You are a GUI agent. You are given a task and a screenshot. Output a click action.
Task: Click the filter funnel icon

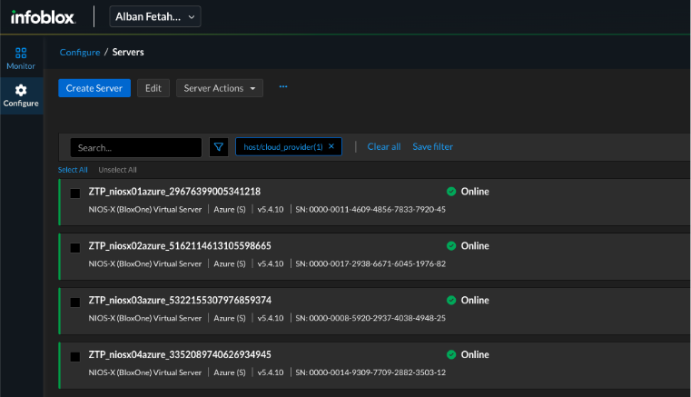[219, 147]
